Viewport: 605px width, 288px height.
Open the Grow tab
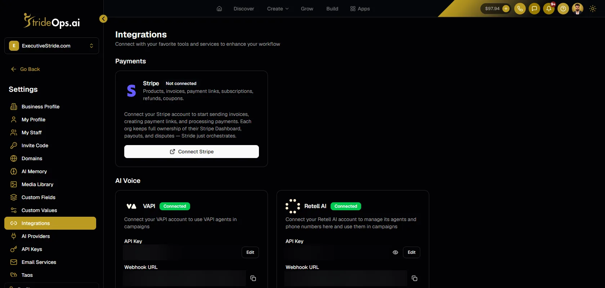(x=307, y=9)
